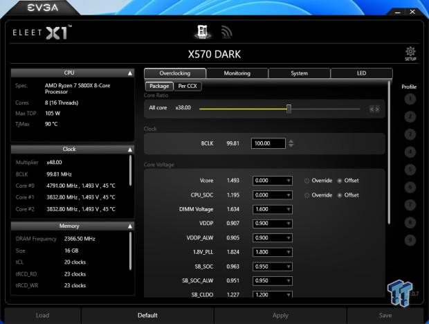Select the motherboard MB icon

click(203, 32)
